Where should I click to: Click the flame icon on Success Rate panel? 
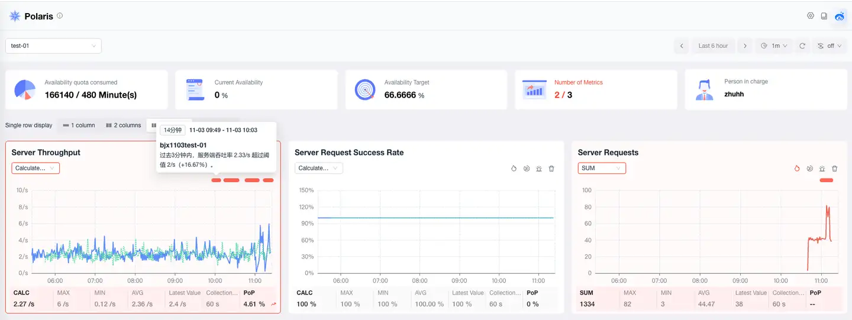(x=514, y=169)
